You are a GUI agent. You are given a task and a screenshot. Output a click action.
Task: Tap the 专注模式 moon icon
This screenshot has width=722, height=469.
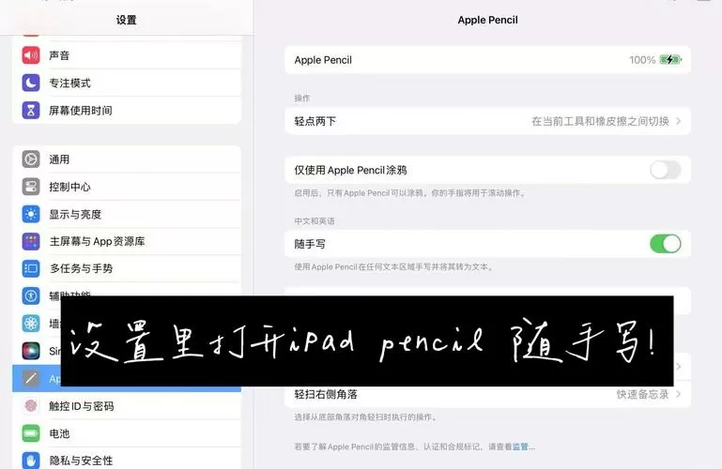tap(31, 83)
